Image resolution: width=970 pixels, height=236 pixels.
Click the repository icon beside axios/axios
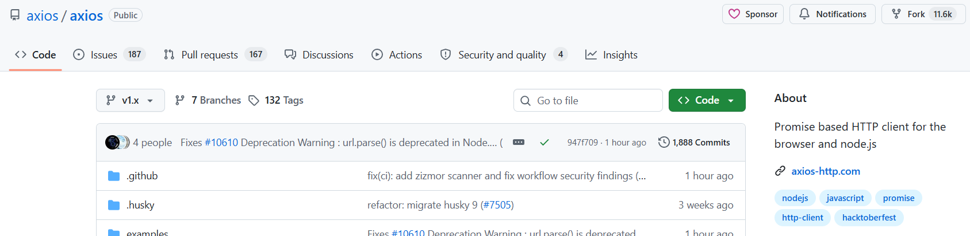(x=15, y=15)
